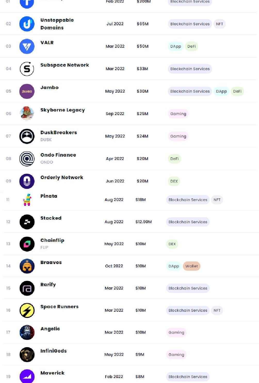
Task: Open the Space Runners lightning bolt icon
Action: click(27, 310)
